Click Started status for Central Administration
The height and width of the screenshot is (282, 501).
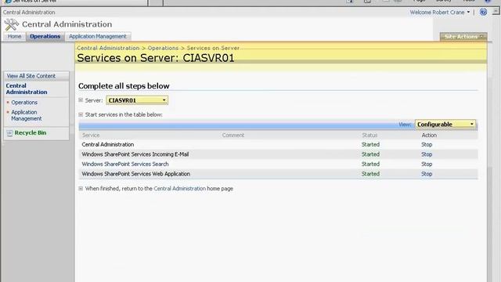click(x=370, y=144)
